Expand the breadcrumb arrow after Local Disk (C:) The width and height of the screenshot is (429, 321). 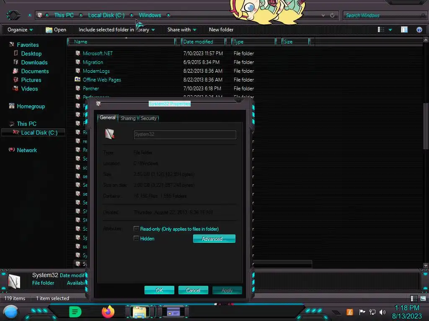(x=132, y=15)
